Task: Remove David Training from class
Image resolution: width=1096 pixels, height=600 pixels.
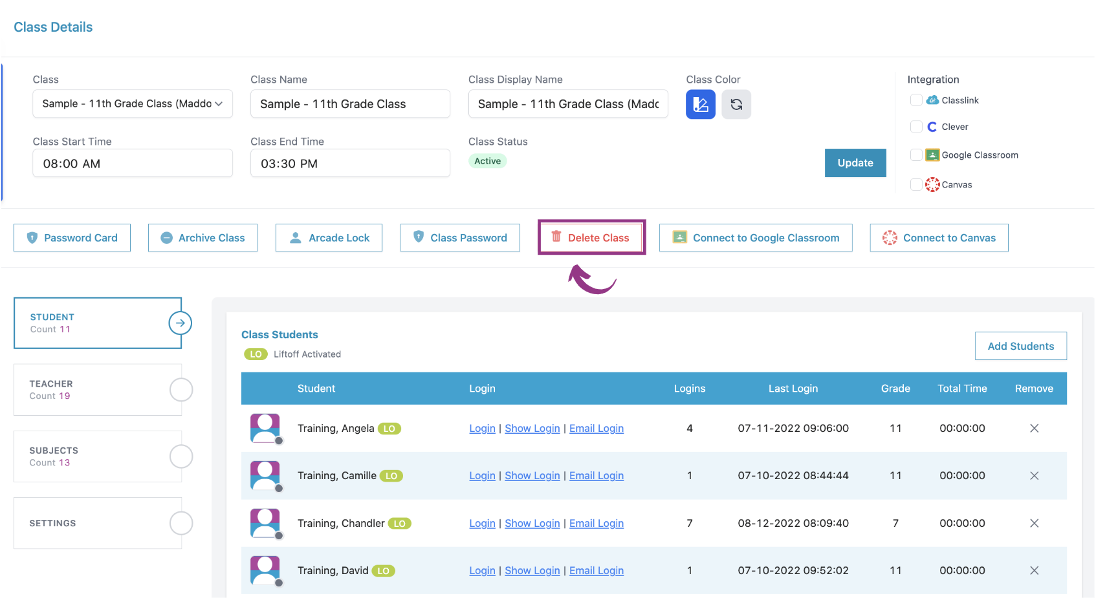Action: [x=1034, y=571]
